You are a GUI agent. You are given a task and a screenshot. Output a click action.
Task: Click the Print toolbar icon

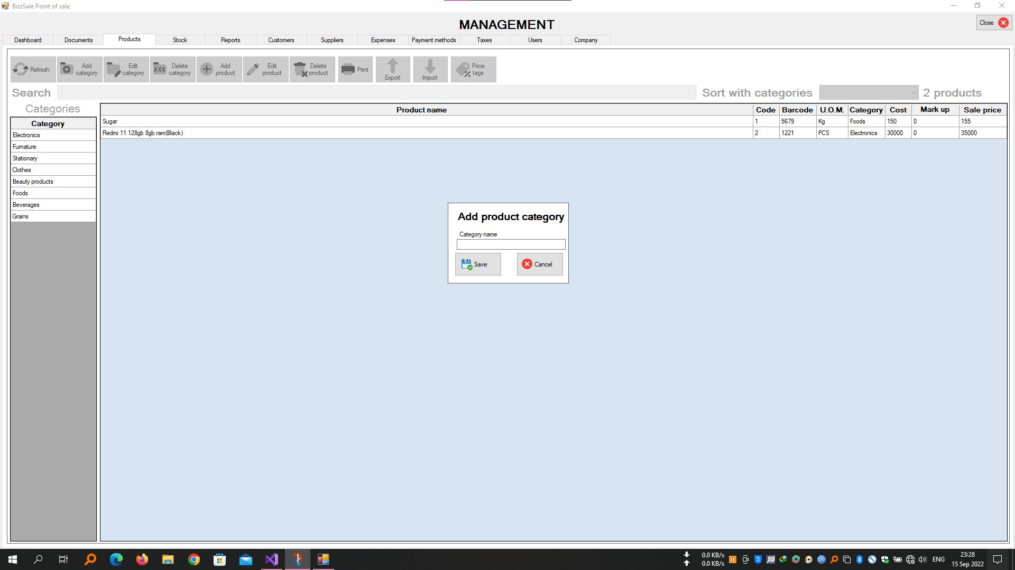tap(348, 69)
